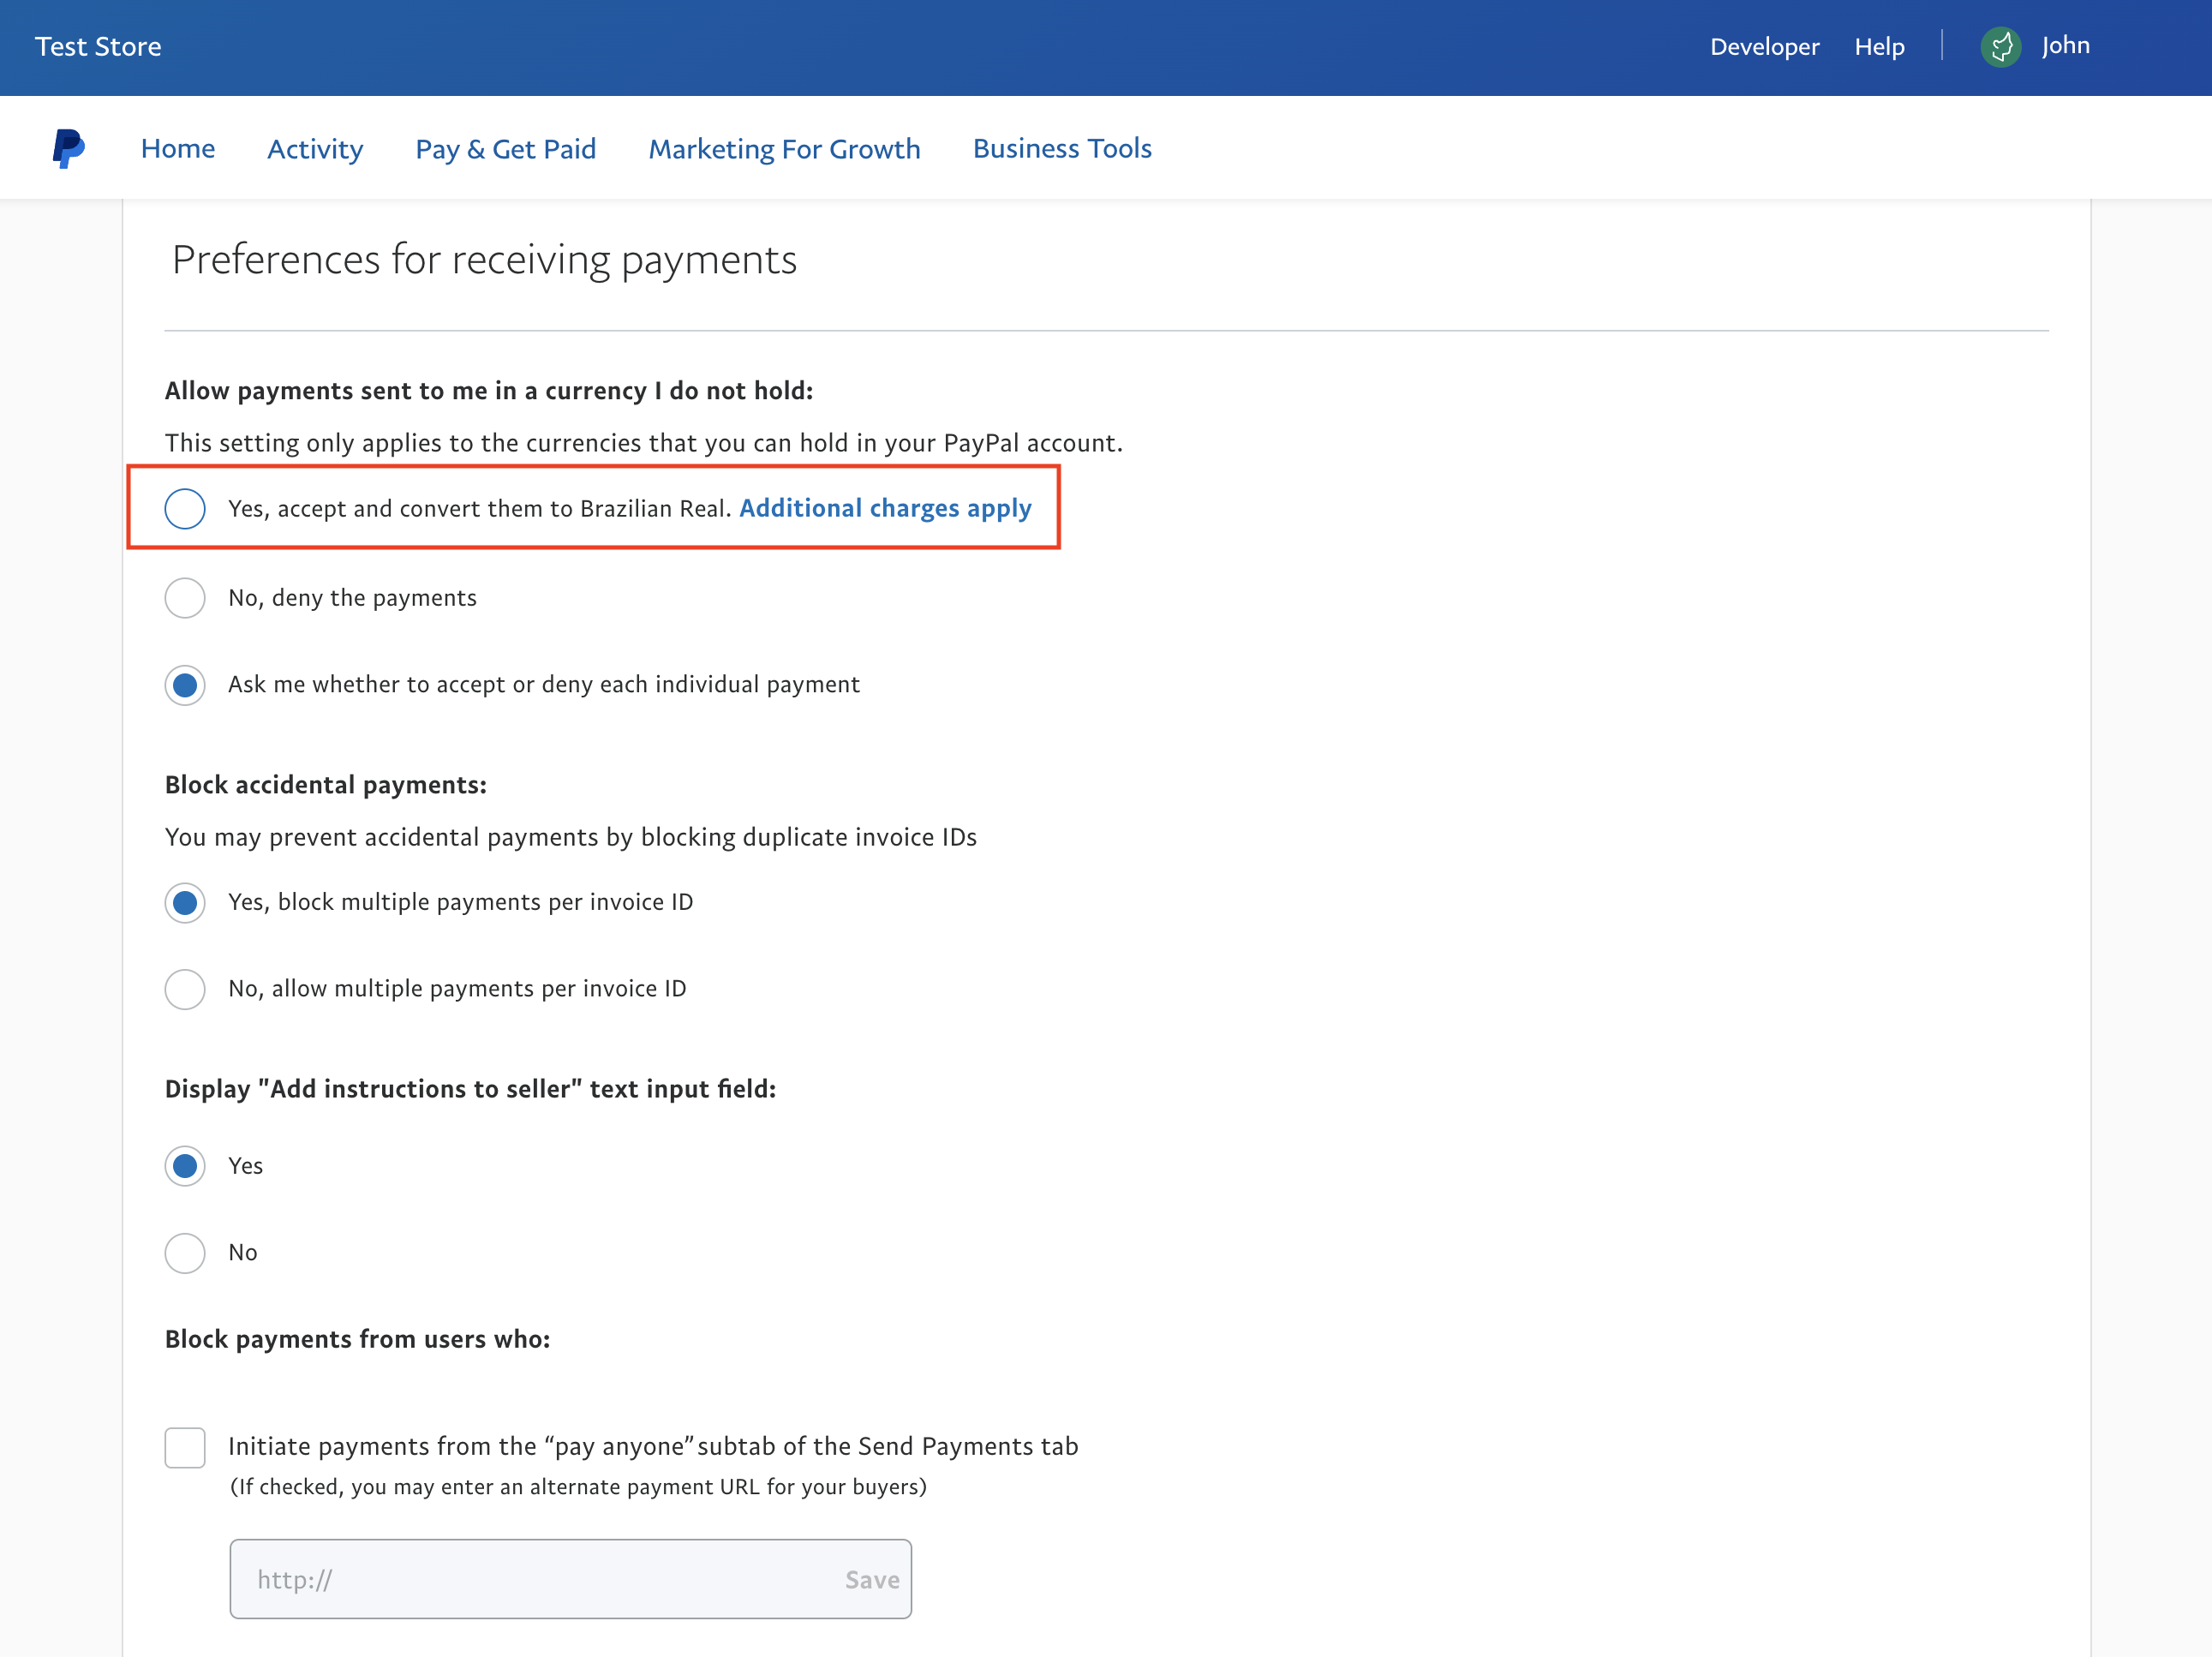The height and width of the screenshot is (1657, 2212).
Task: Open the Help link in header
Action: click(x=1879, y=46)
